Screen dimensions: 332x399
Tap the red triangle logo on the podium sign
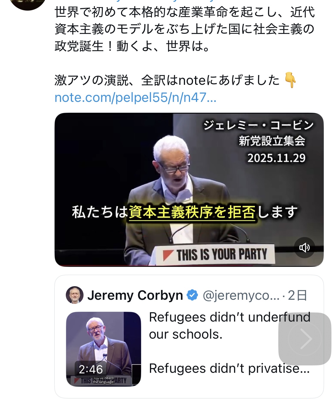pos(168,255)
